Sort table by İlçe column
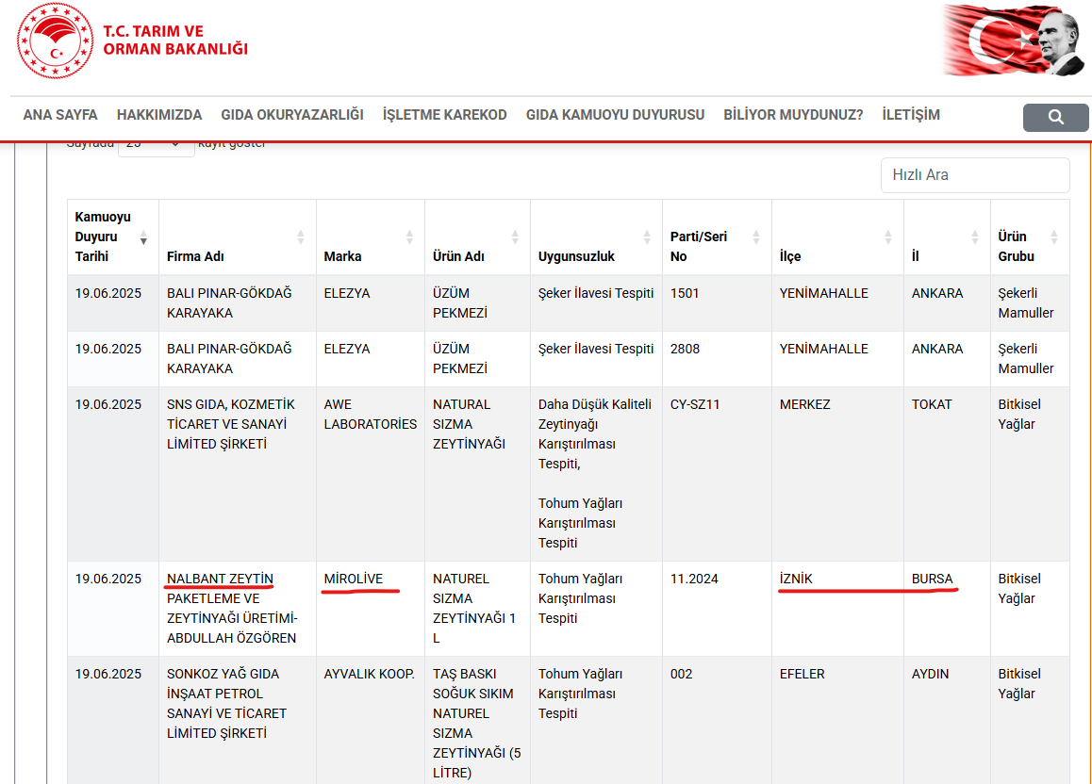1092x784 pixels. tap(888, 237)
